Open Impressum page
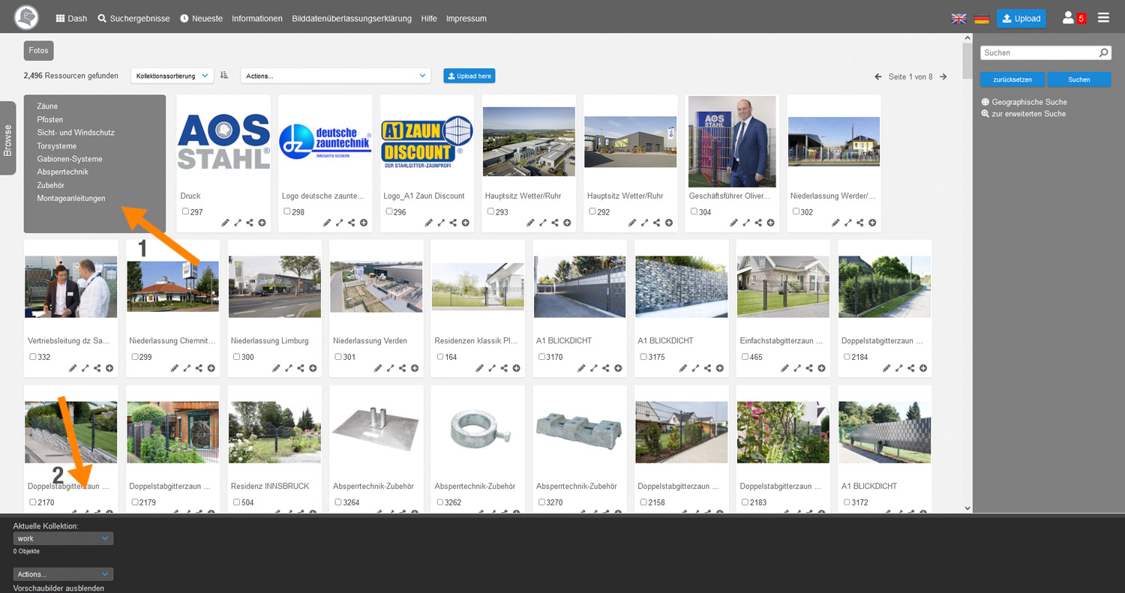The width and height of the screenshot is (1125, 593). pyautogui.click(x=466, y=19)
